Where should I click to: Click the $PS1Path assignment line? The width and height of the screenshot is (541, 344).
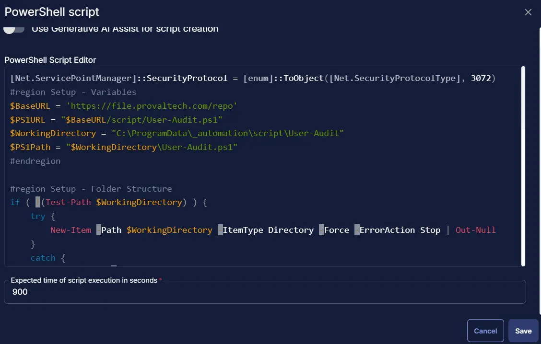tap(124, 147)
